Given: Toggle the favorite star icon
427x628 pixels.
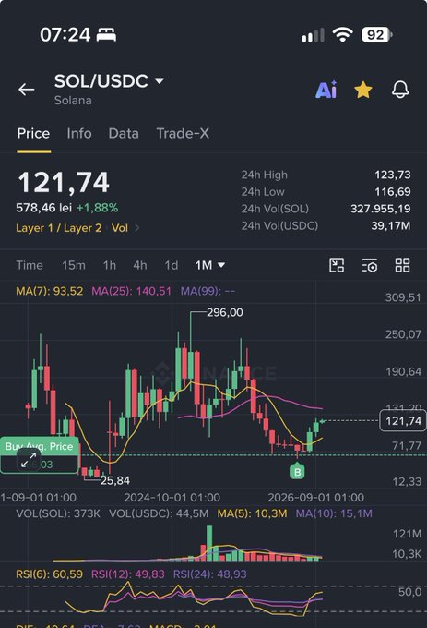Looking at the screenshot, I should [x=363, y=90].
